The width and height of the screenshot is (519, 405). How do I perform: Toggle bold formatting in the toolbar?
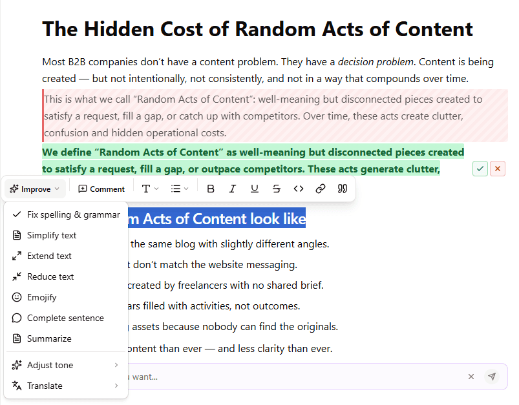(211, 189)
